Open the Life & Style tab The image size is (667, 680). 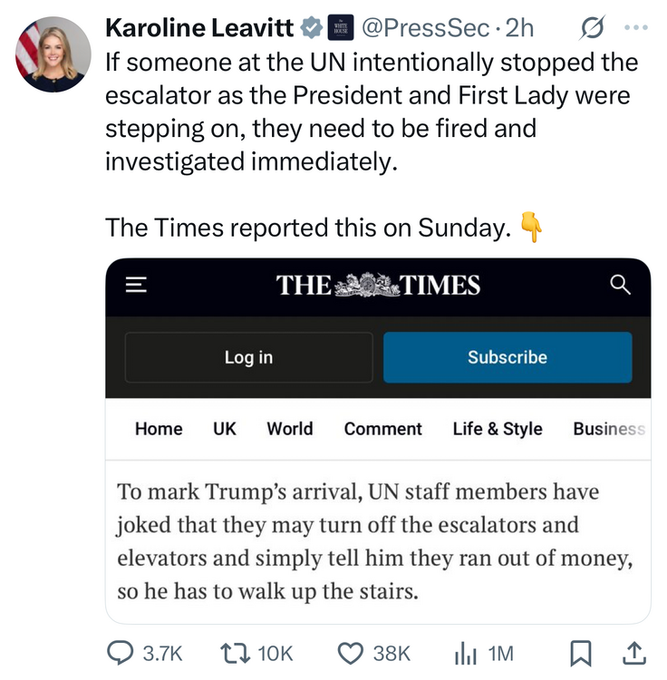tap(498, 429)
